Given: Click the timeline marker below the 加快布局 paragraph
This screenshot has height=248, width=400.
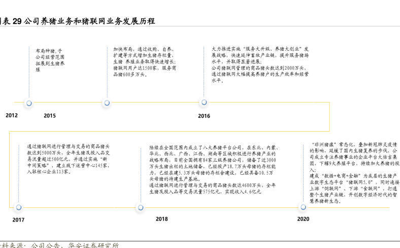Looking at the screenshot, I should [107, 103].
